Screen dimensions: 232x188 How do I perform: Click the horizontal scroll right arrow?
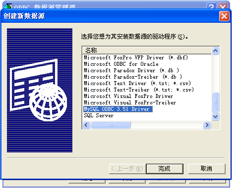(x=207, y=125)
